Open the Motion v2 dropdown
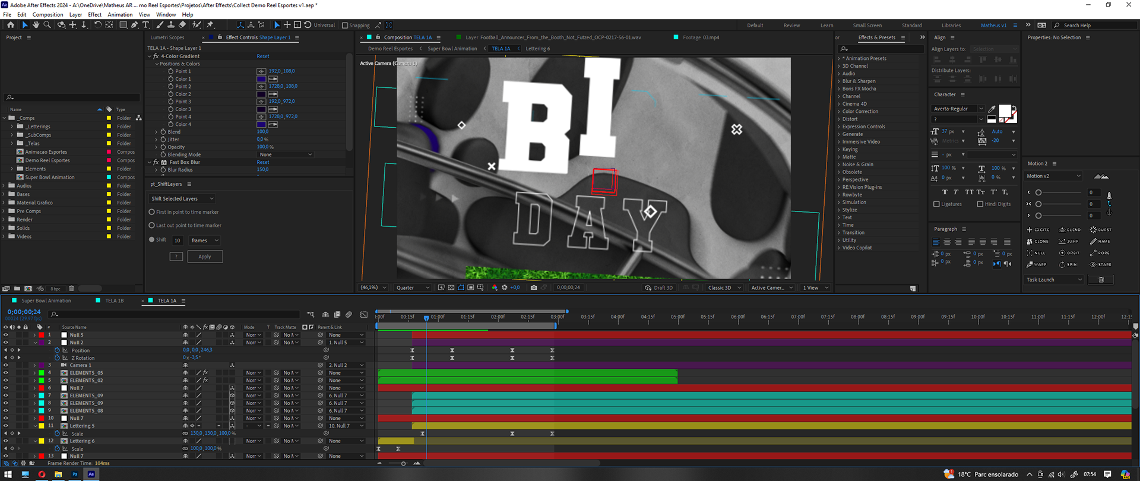The width and height of the screenshot is (1140, 481). click(1054, 176)
